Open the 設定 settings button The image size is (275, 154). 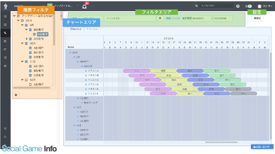coord(257,18)
